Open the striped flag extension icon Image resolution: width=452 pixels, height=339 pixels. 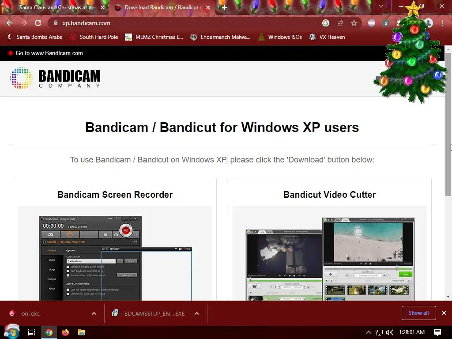tap(372, 23)
